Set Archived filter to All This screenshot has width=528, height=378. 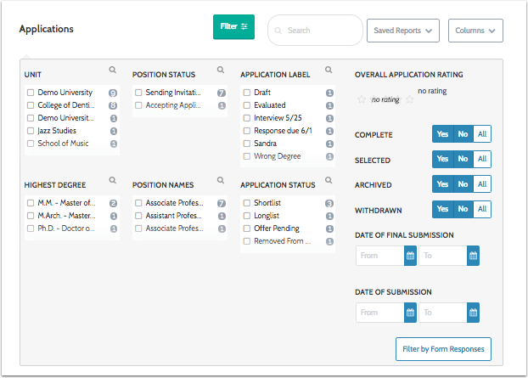(482, 184)
